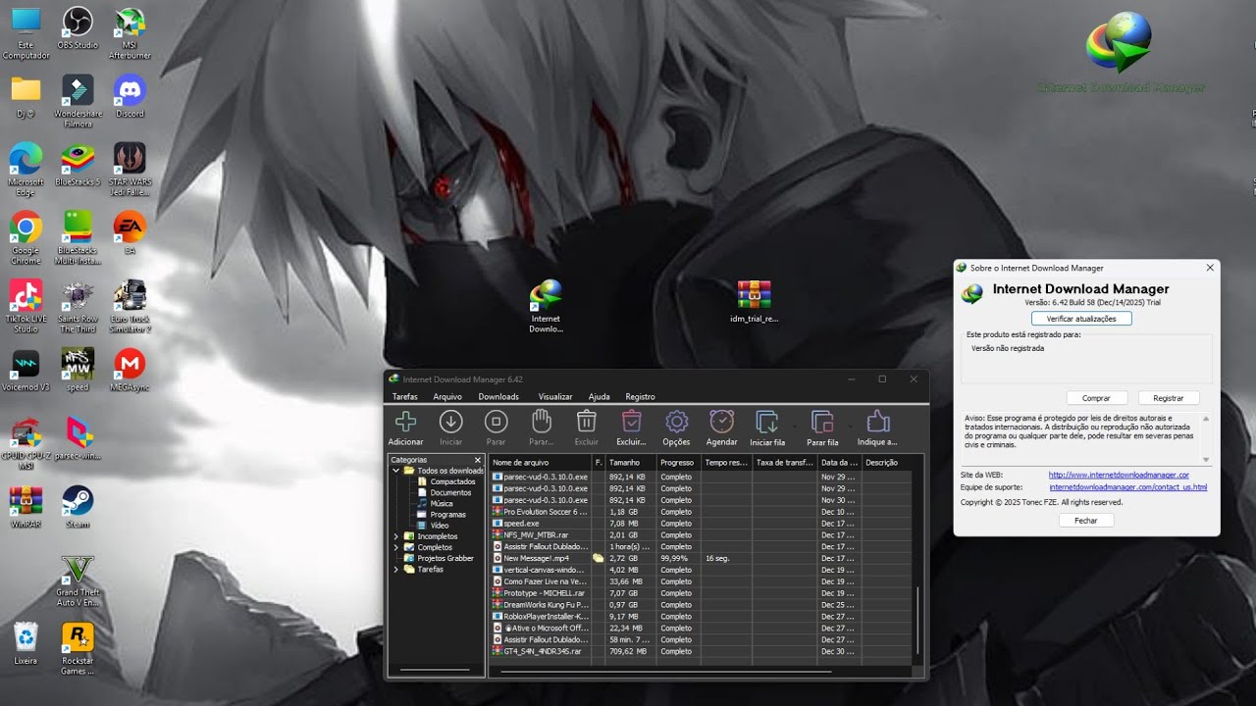Open Google Chrome desktop icon

(x=26, y=238)
